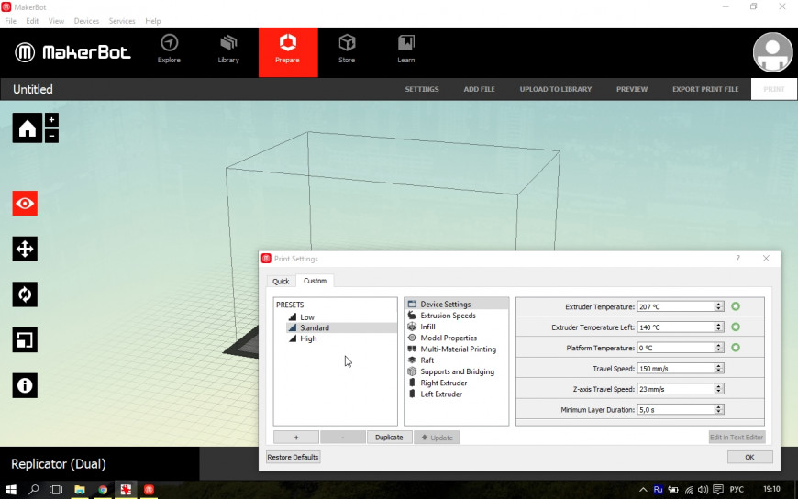Adjust Extruder Temperature spinner arrows
This screenshot has height=499, width=798.
click(718, 306)
